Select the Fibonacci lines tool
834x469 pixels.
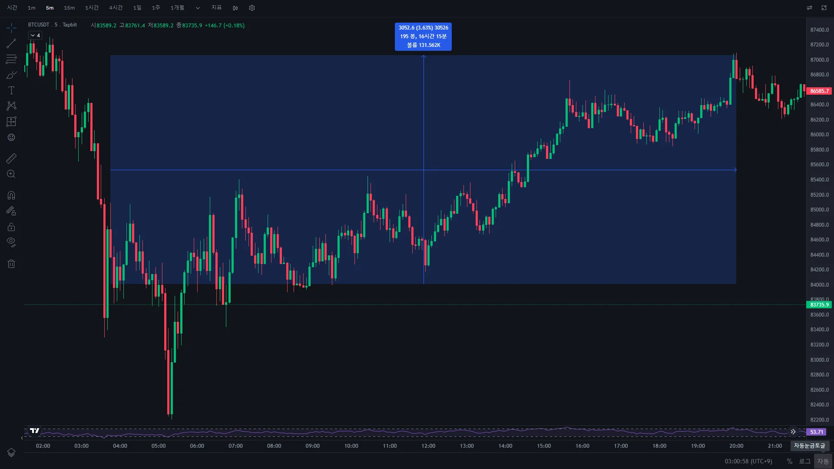11,59
